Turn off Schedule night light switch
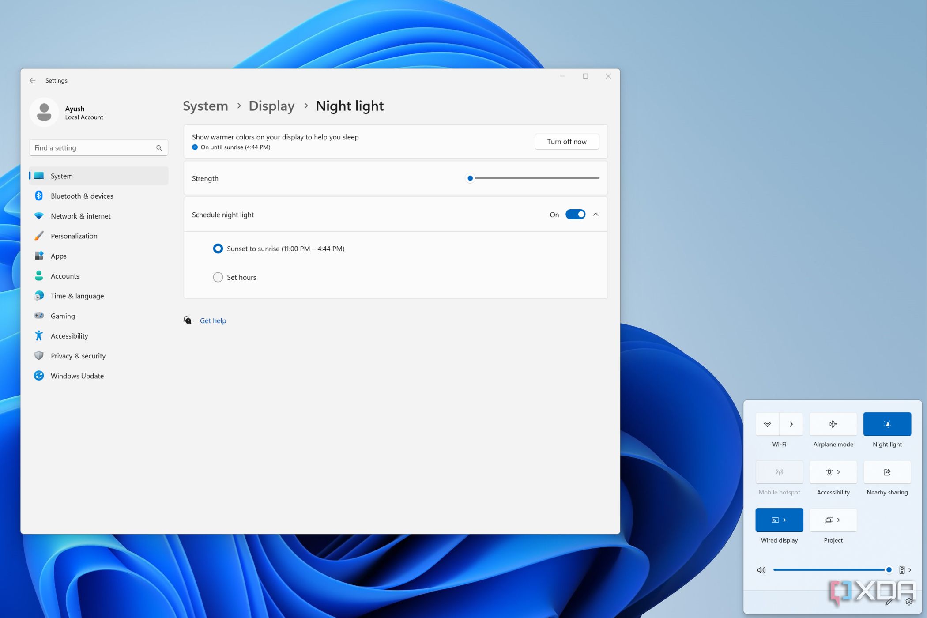The height and width of the screenshot is (618, 927). click(575, 215)
